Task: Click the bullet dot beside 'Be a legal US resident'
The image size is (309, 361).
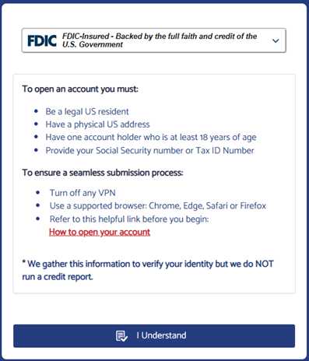Action: tap(36, 111)
